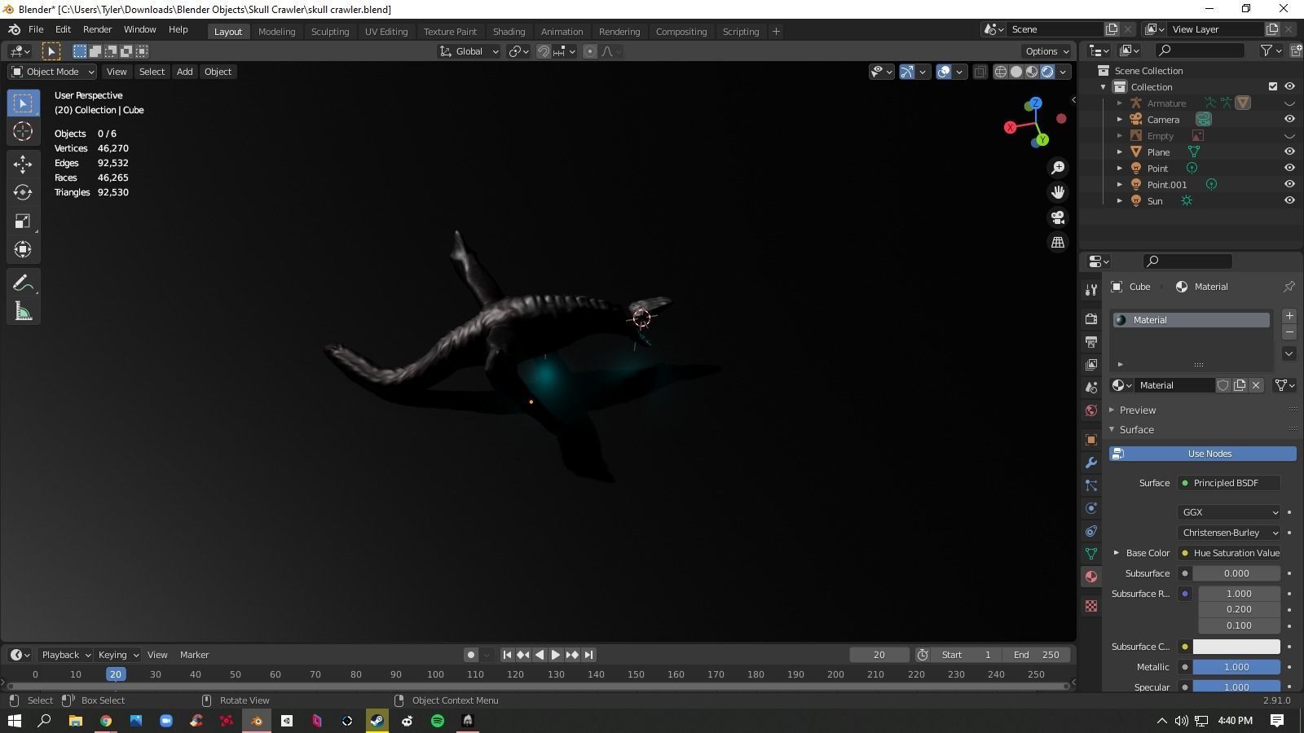Viewport: 1304px width, 733px height.
Task: Select the Move tool in the viewport toolbar
Action: (23, 164)
